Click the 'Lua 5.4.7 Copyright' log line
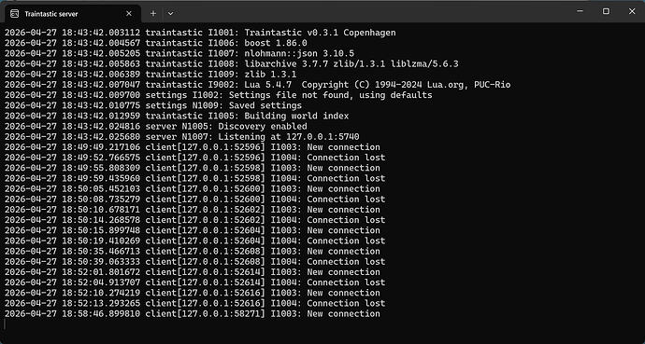Image resolution: width=645 pixels, height=344 pixels. 257,85
